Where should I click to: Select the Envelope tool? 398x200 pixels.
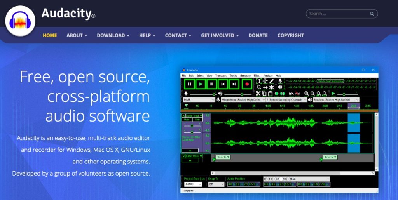coord(265,81)
